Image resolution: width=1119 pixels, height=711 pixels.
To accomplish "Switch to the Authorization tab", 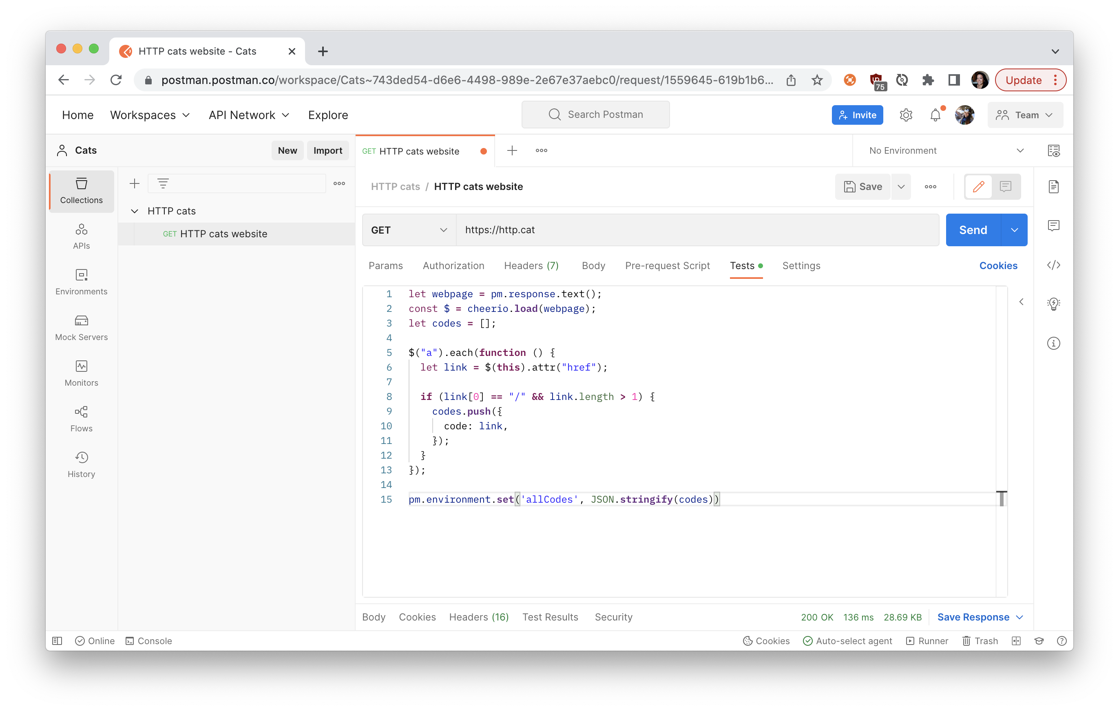I will [453, 265].
